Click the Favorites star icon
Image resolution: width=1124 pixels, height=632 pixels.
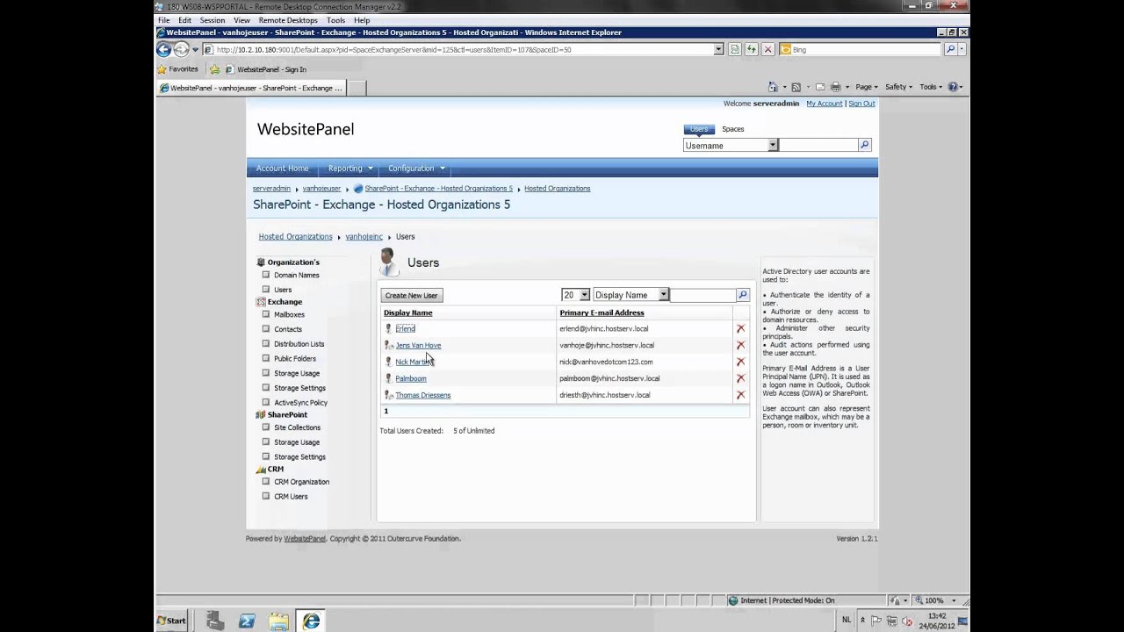[162, 69]
